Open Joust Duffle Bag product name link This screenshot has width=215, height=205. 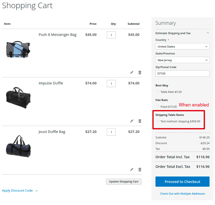[x=52, y=132]
